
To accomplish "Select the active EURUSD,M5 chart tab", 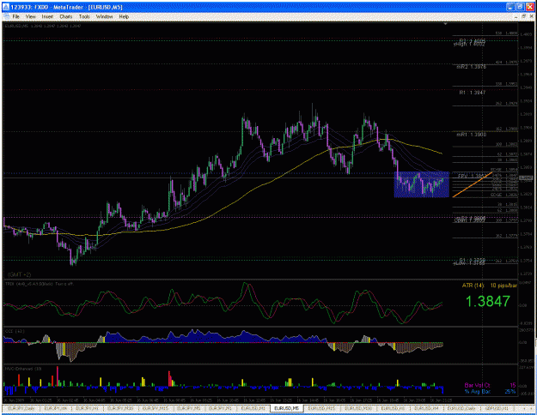I will click(286, 408).
